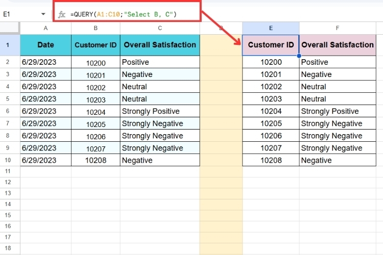
Task: Click "Positive" in column F row 2
Action: 338,62
